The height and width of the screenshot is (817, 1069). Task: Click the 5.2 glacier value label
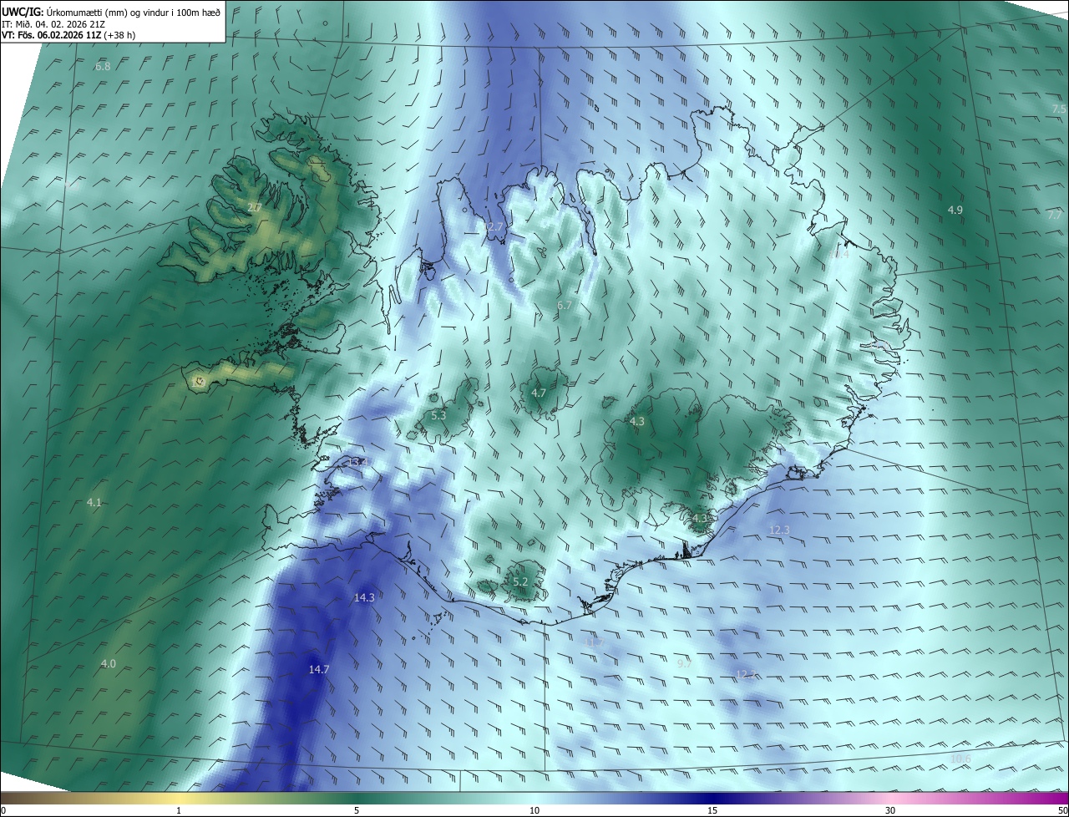(x=520, y=582)
